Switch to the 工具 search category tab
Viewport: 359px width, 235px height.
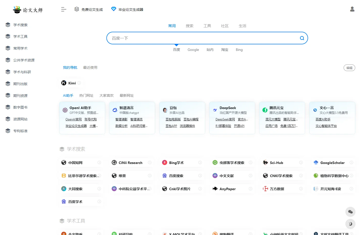point(207,26)
